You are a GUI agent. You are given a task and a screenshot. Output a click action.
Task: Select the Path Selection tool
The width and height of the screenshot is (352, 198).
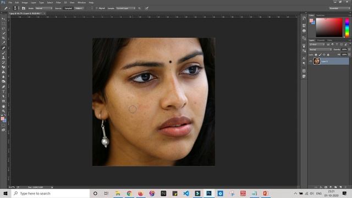[3, 96]
